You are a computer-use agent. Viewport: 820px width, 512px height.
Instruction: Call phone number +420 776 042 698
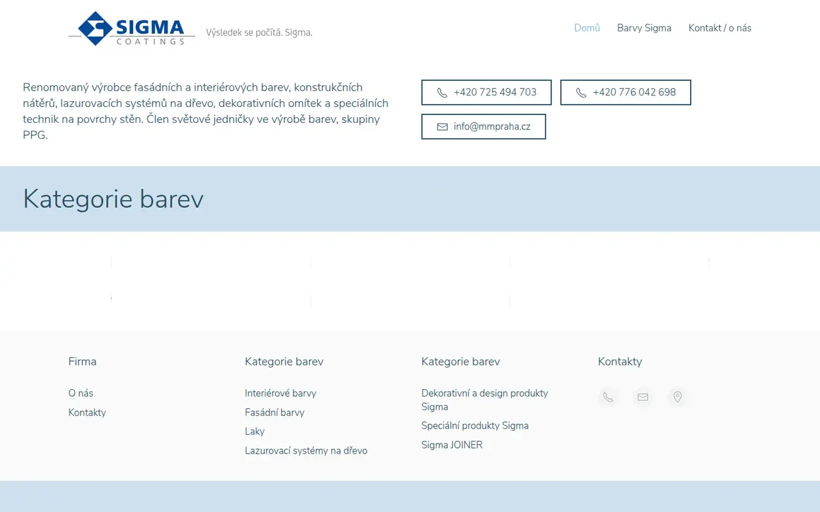pyautogui.click(x=625, y=92)
